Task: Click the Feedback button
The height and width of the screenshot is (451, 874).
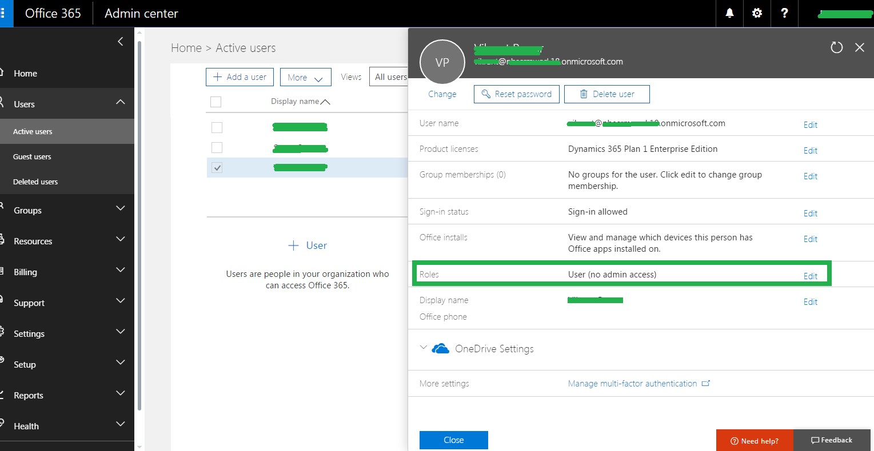Action: point(832,440)
